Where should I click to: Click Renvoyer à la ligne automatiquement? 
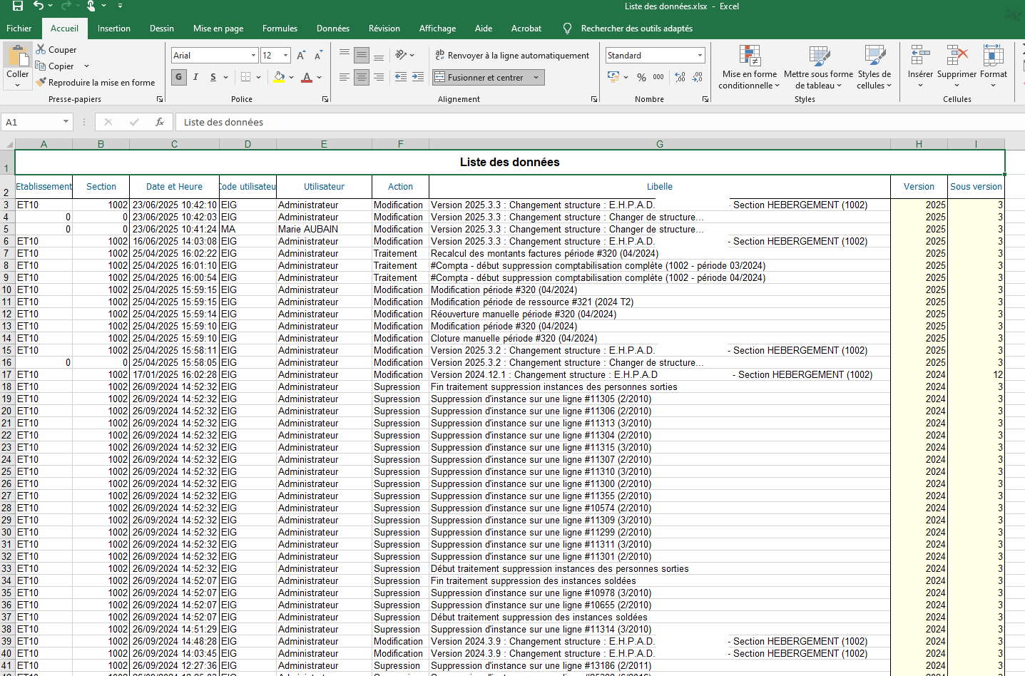[512, 56]
